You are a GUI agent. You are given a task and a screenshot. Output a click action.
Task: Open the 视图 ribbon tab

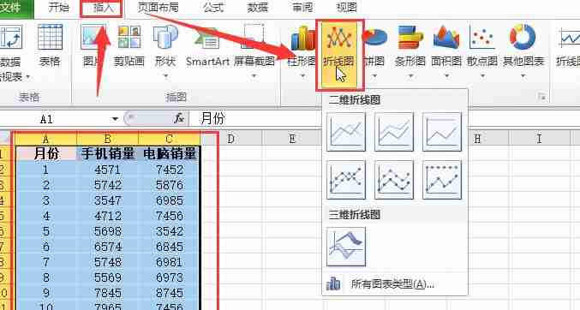[x=347, y=8]
